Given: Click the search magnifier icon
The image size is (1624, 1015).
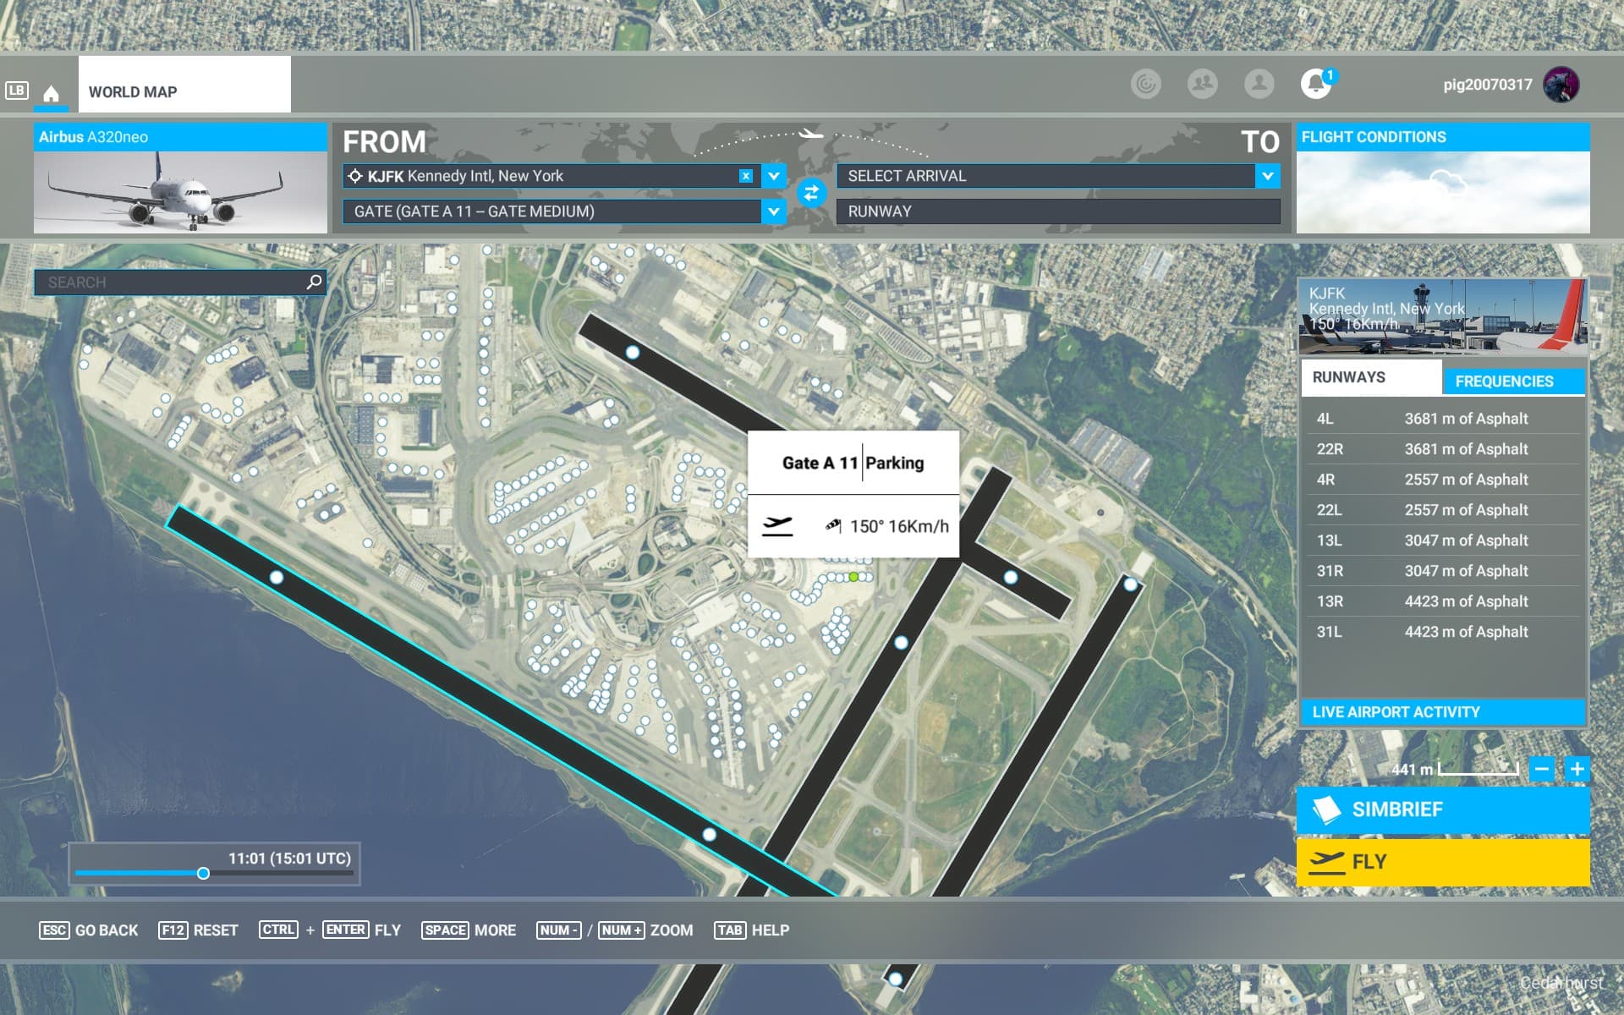Looking at the screenshot, I should (314, 282).
